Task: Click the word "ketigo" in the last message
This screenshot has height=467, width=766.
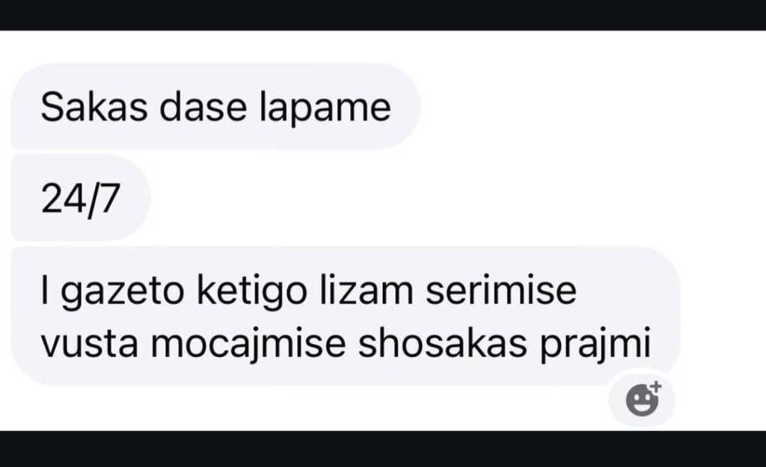Action: click(x=251, y=291)
